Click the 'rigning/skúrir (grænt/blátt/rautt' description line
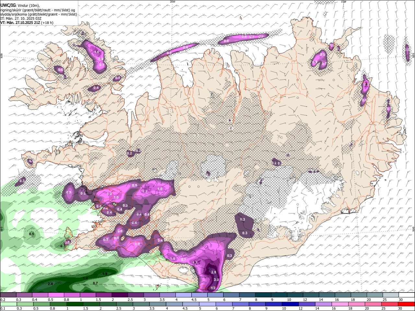 point(38,10)
